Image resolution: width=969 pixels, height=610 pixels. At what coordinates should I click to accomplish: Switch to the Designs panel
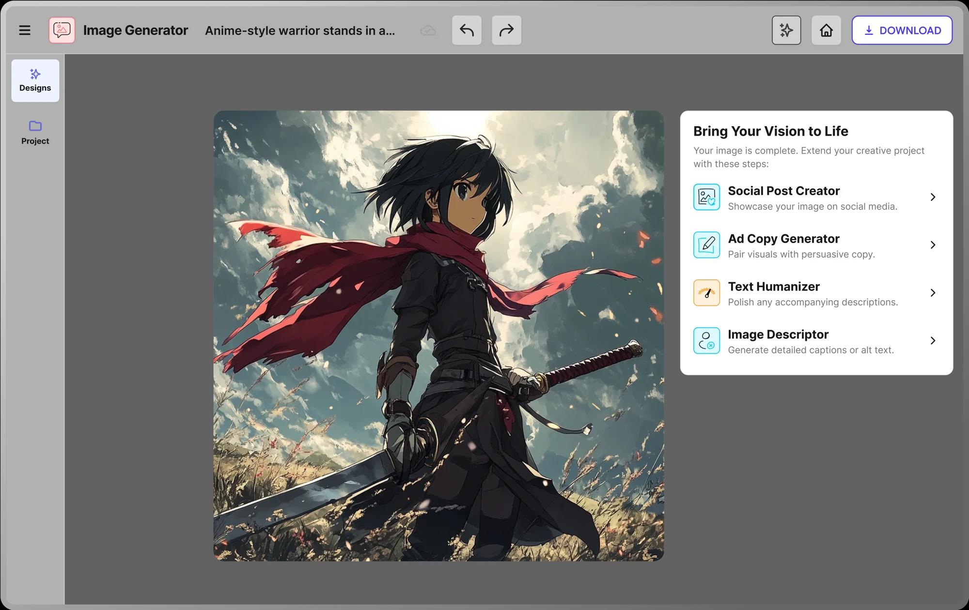[x=35, y=80]
